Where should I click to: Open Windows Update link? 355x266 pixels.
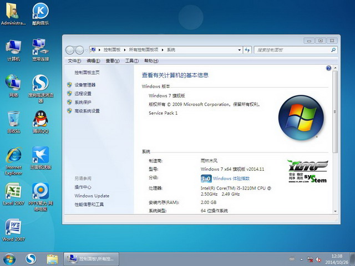point(92,196)
